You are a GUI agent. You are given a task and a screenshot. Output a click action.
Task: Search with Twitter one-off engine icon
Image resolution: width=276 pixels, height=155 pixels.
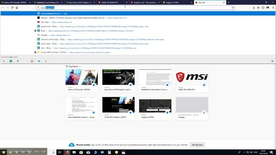click(39, 61)
